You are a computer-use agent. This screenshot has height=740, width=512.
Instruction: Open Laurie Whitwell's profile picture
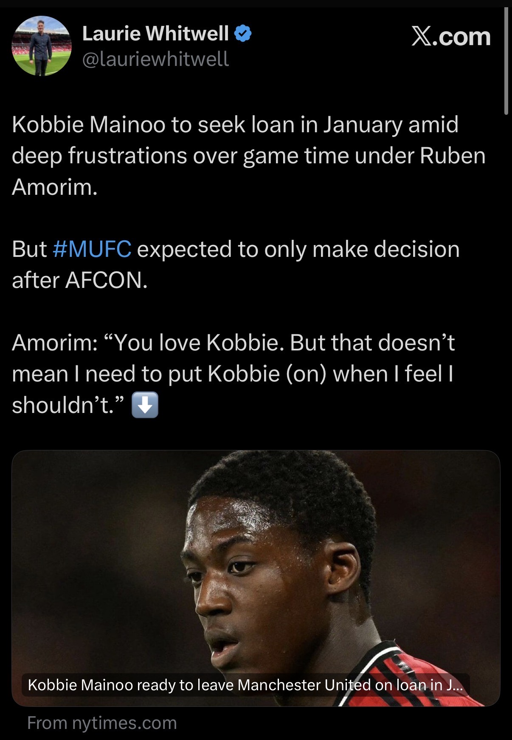coord(41,46)
